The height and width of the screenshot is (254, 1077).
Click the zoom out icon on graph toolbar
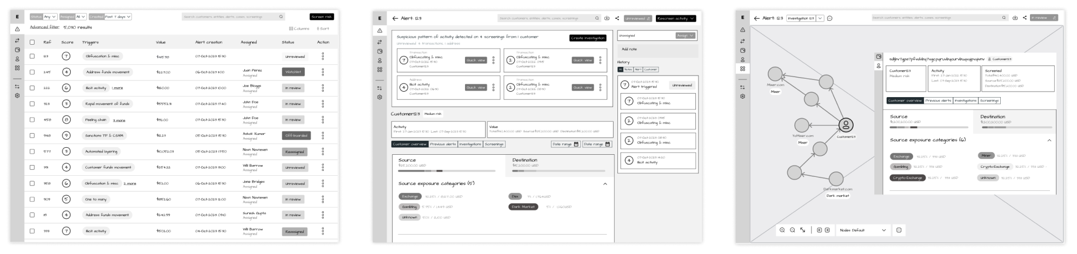[x=792, y=230]
